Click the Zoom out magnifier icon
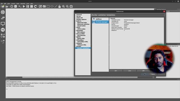The width and height of the screenshot is (180, 101). 67,6
